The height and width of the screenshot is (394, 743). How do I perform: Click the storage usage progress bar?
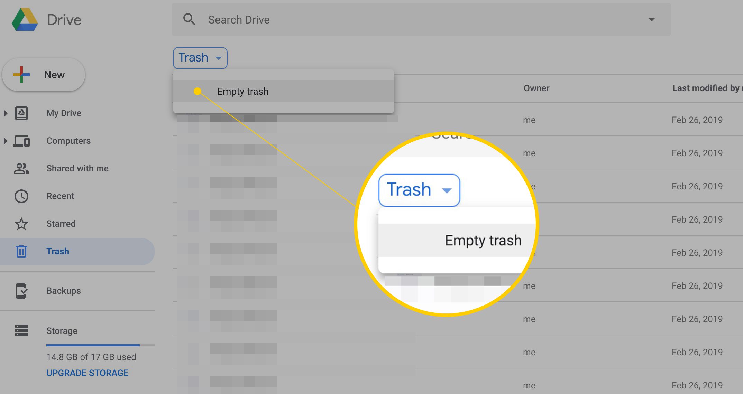coord(100,345)
